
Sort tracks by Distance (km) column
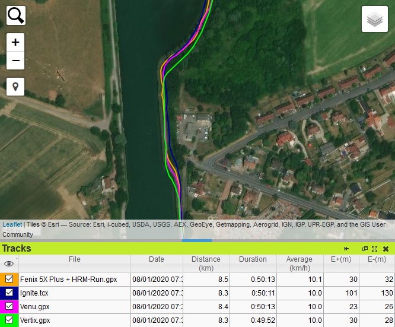[x=206, y=263]
